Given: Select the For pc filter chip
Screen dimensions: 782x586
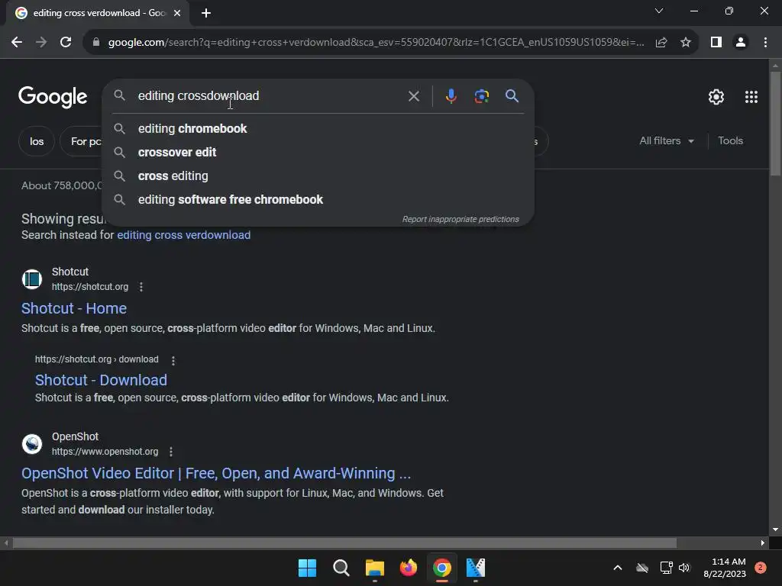Looking at the screenshot, I should coord(81,141).
